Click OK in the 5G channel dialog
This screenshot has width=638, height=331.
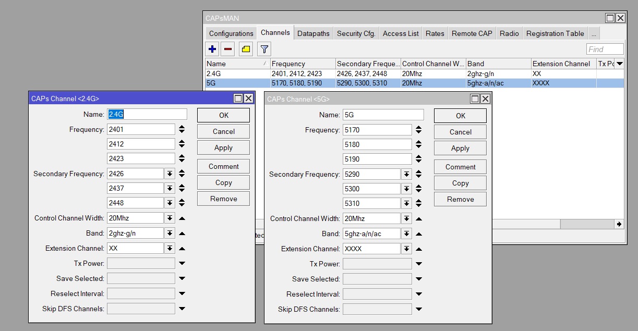(x=460, y=116)
